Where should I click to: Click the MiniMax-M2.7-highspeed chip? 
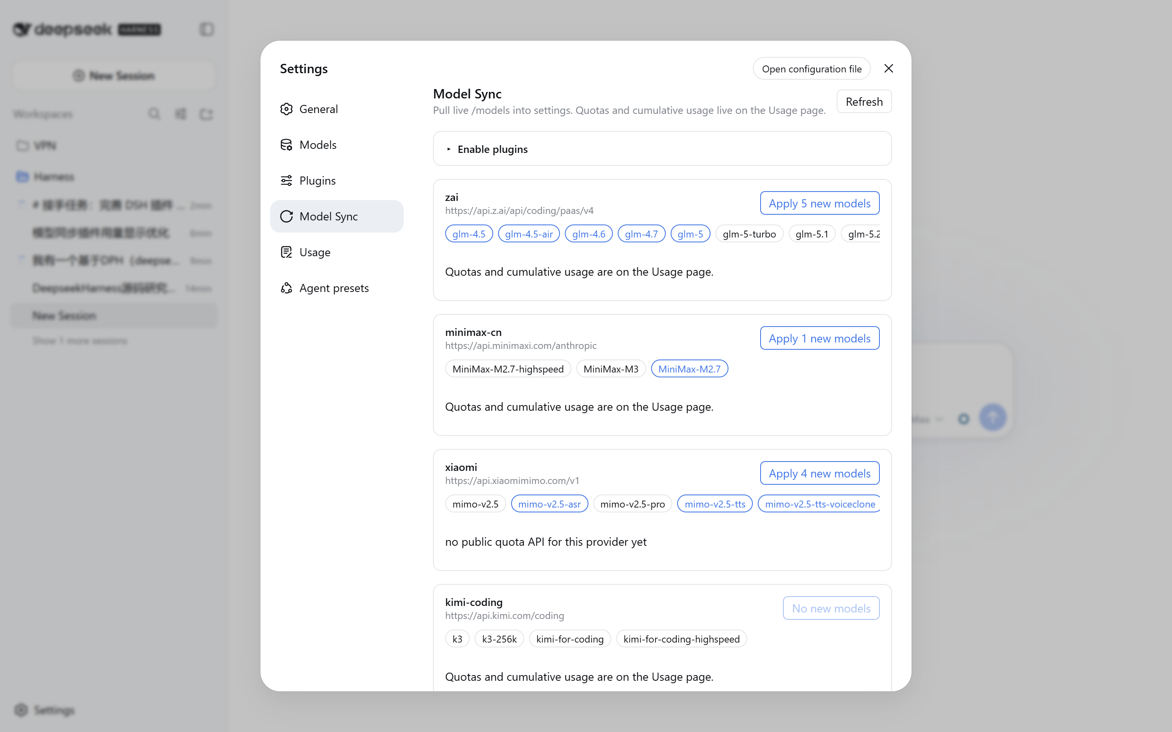(x=508, y=369)
